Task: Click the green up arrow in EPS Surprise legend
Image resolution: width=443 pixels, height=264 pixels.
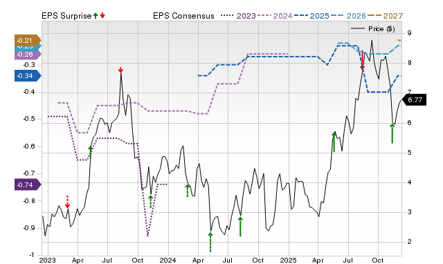Action: click(96, 16)
